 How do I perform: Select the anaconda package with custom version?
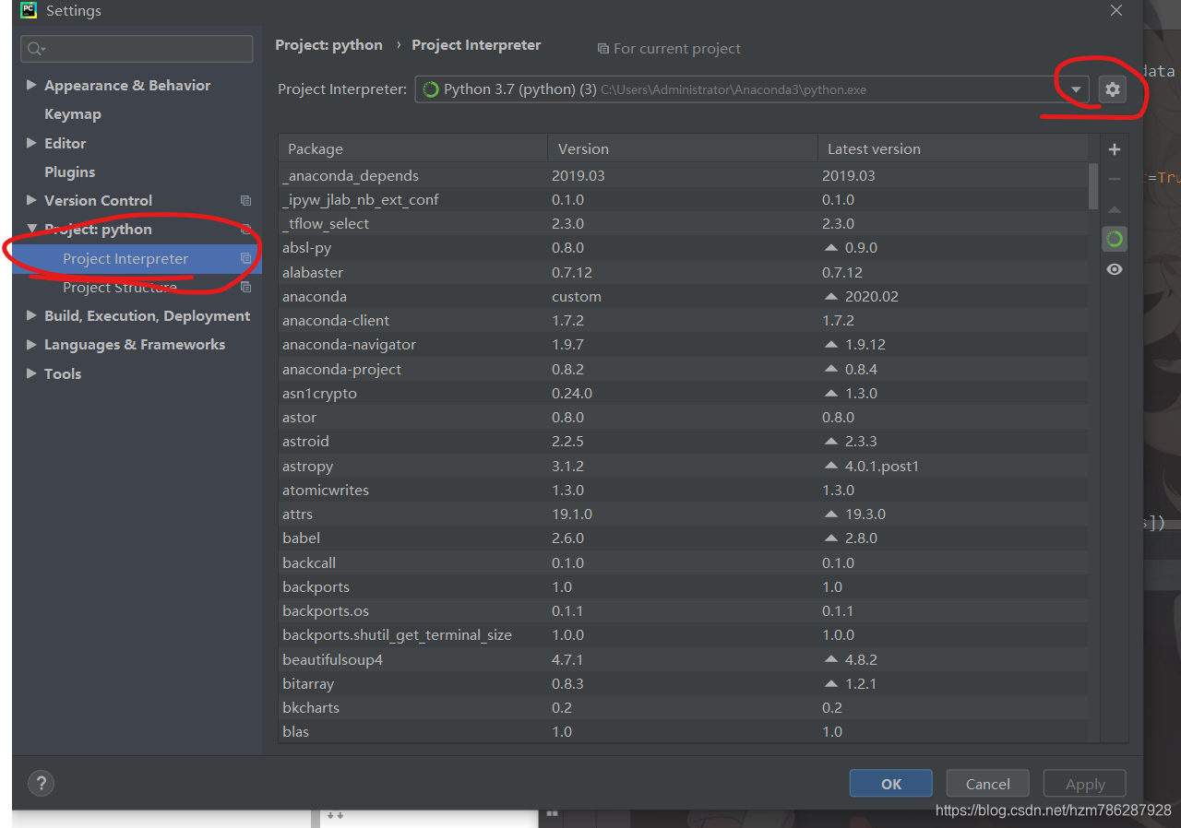pos(684,297)
